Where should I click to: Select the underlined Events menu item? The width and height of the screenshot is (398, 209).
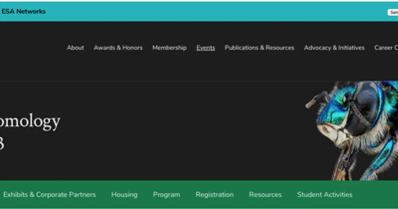tap(206, 48)
